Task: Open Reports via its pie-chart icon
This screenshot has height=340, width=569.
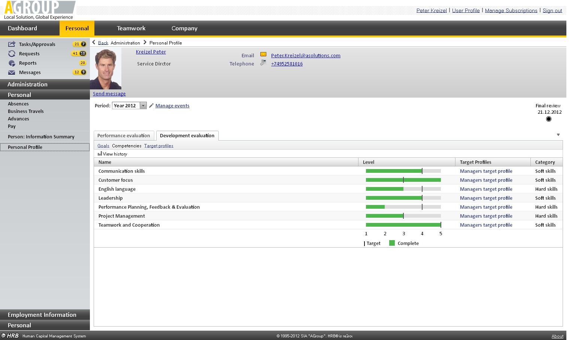Action: click(12, 63)
